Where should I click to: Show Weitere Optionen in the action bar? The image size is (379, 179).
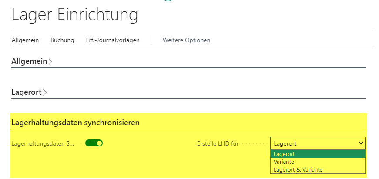(x=186, y=40)
